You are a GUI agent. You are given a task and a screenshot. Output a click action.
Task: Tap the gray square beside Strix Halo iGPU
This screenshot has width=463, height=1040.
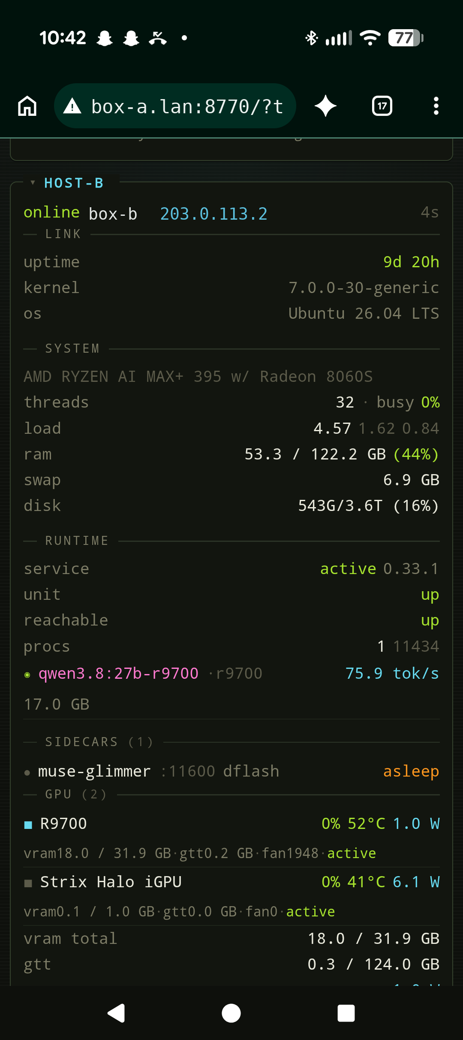coord(28,883)
